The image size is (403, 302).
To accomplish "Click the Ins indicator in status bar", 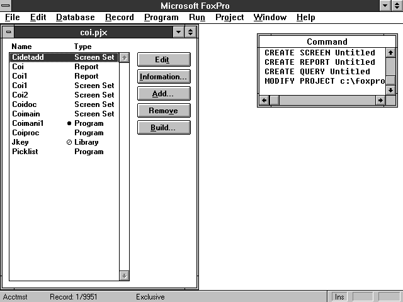I will 339,296.
